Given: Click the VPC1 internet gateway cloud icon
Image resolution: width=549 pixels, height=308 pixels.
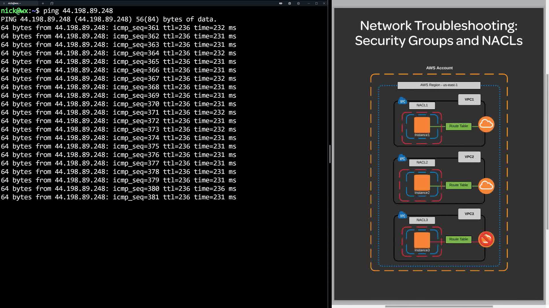Looking at the screenshot, I should coord(486,124).
